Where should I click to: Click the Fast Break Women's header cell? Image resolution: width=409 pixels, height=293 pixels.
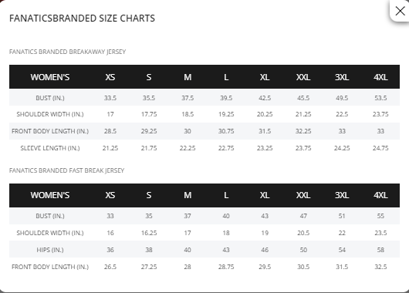click(50, 195)
